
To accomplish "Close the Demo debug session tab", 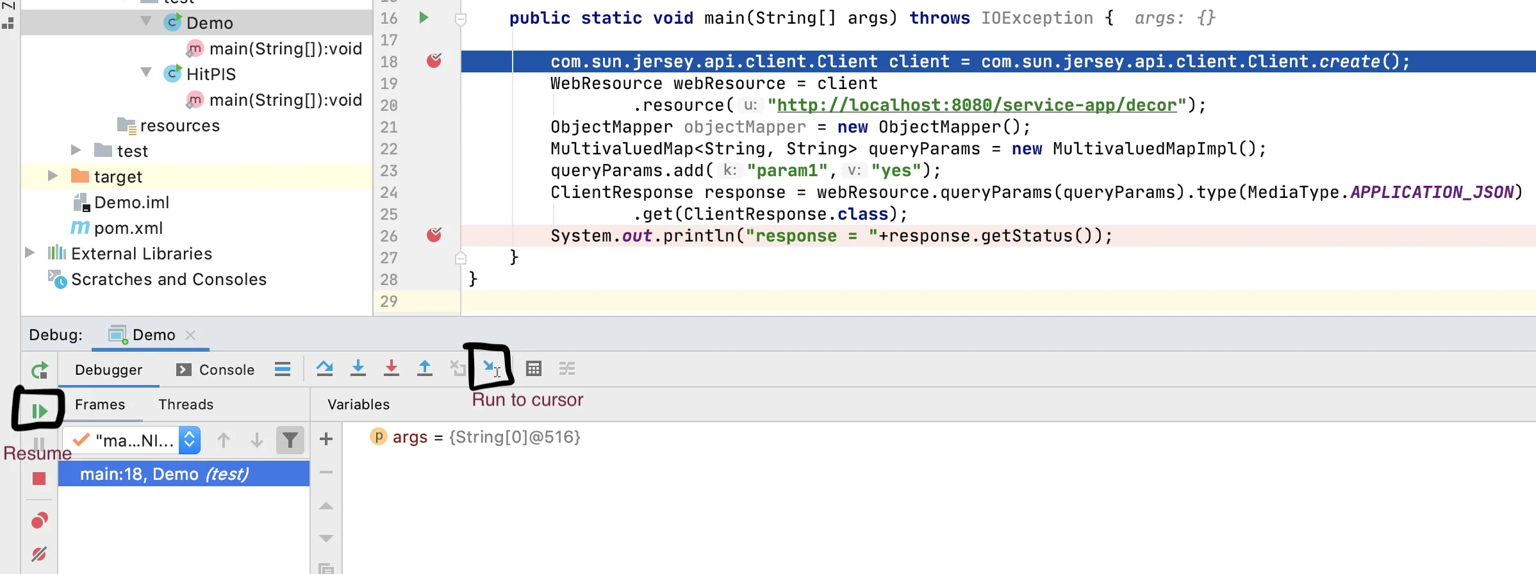I will [x=190, y=334].
